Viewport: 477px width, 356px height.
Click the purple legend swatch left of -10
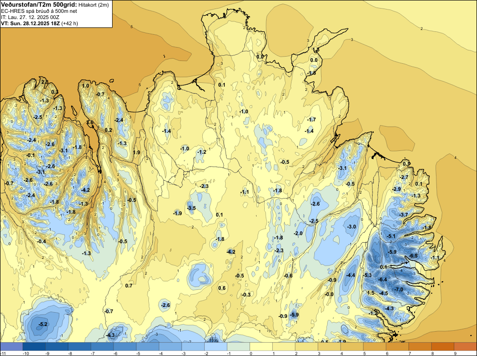pyautogui.click(x=11, y=346)
